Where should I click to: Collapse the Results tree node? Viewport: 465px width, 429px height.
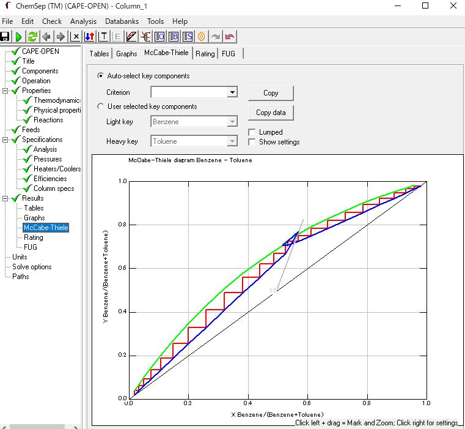pyautogui.click(x=5, y=198)
